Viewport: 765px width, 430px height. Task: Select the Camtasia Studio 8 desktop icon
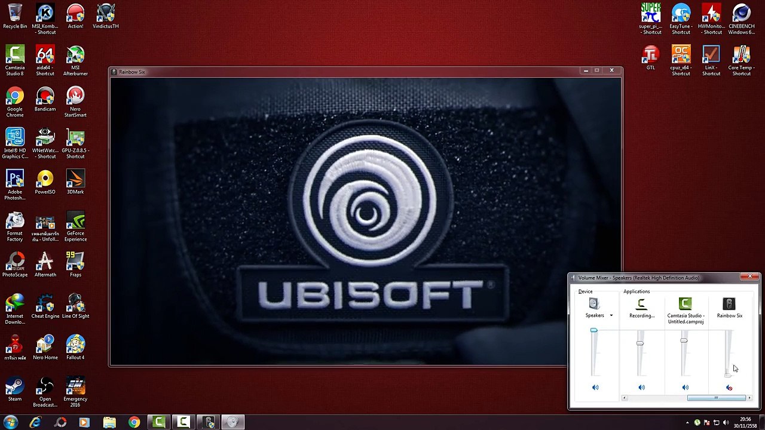(15, 60)
